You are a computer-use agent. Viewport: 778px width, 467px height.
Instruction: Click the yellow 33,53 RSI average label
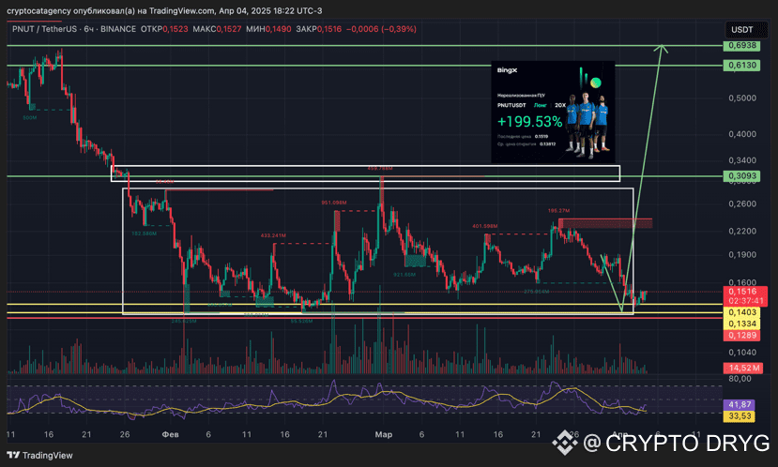coord(740,416)
